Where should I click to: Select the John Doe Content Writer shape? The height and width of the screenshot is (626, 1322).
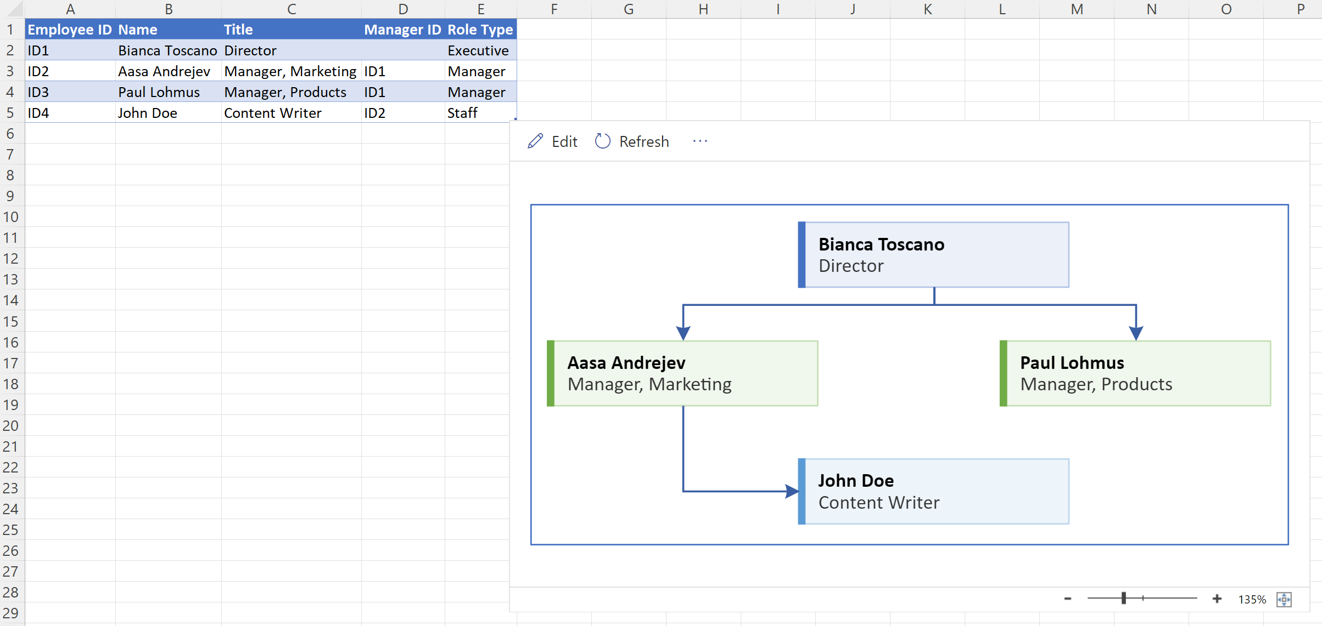coord(933,491)
